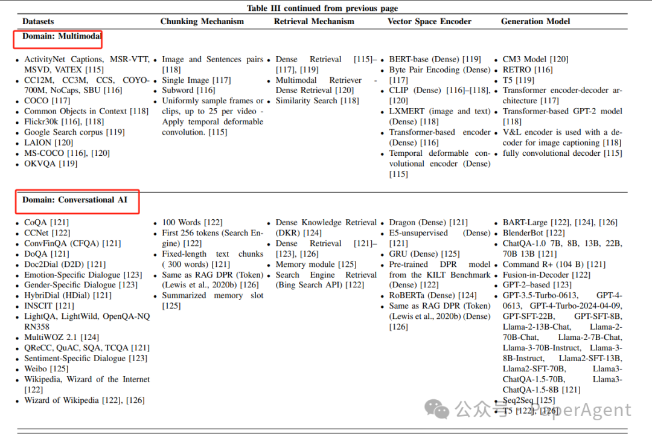Screen dimensions: 652x436
Task: Click the 'LAION [120]' entry
Action: pyautogui.click(x=48, y=143)
